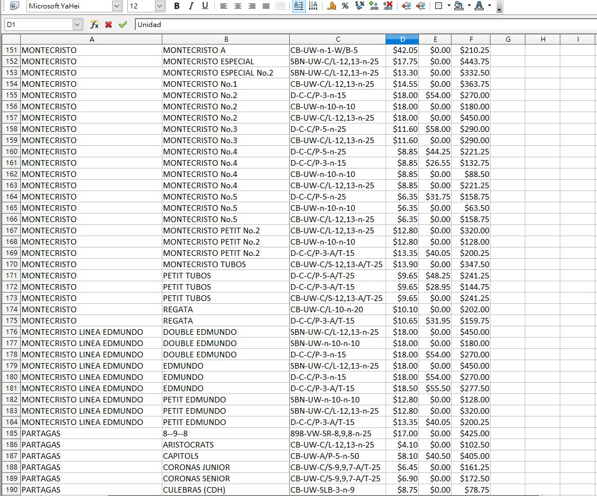Select column B header

pyautogui.click(x=226, y=39)
